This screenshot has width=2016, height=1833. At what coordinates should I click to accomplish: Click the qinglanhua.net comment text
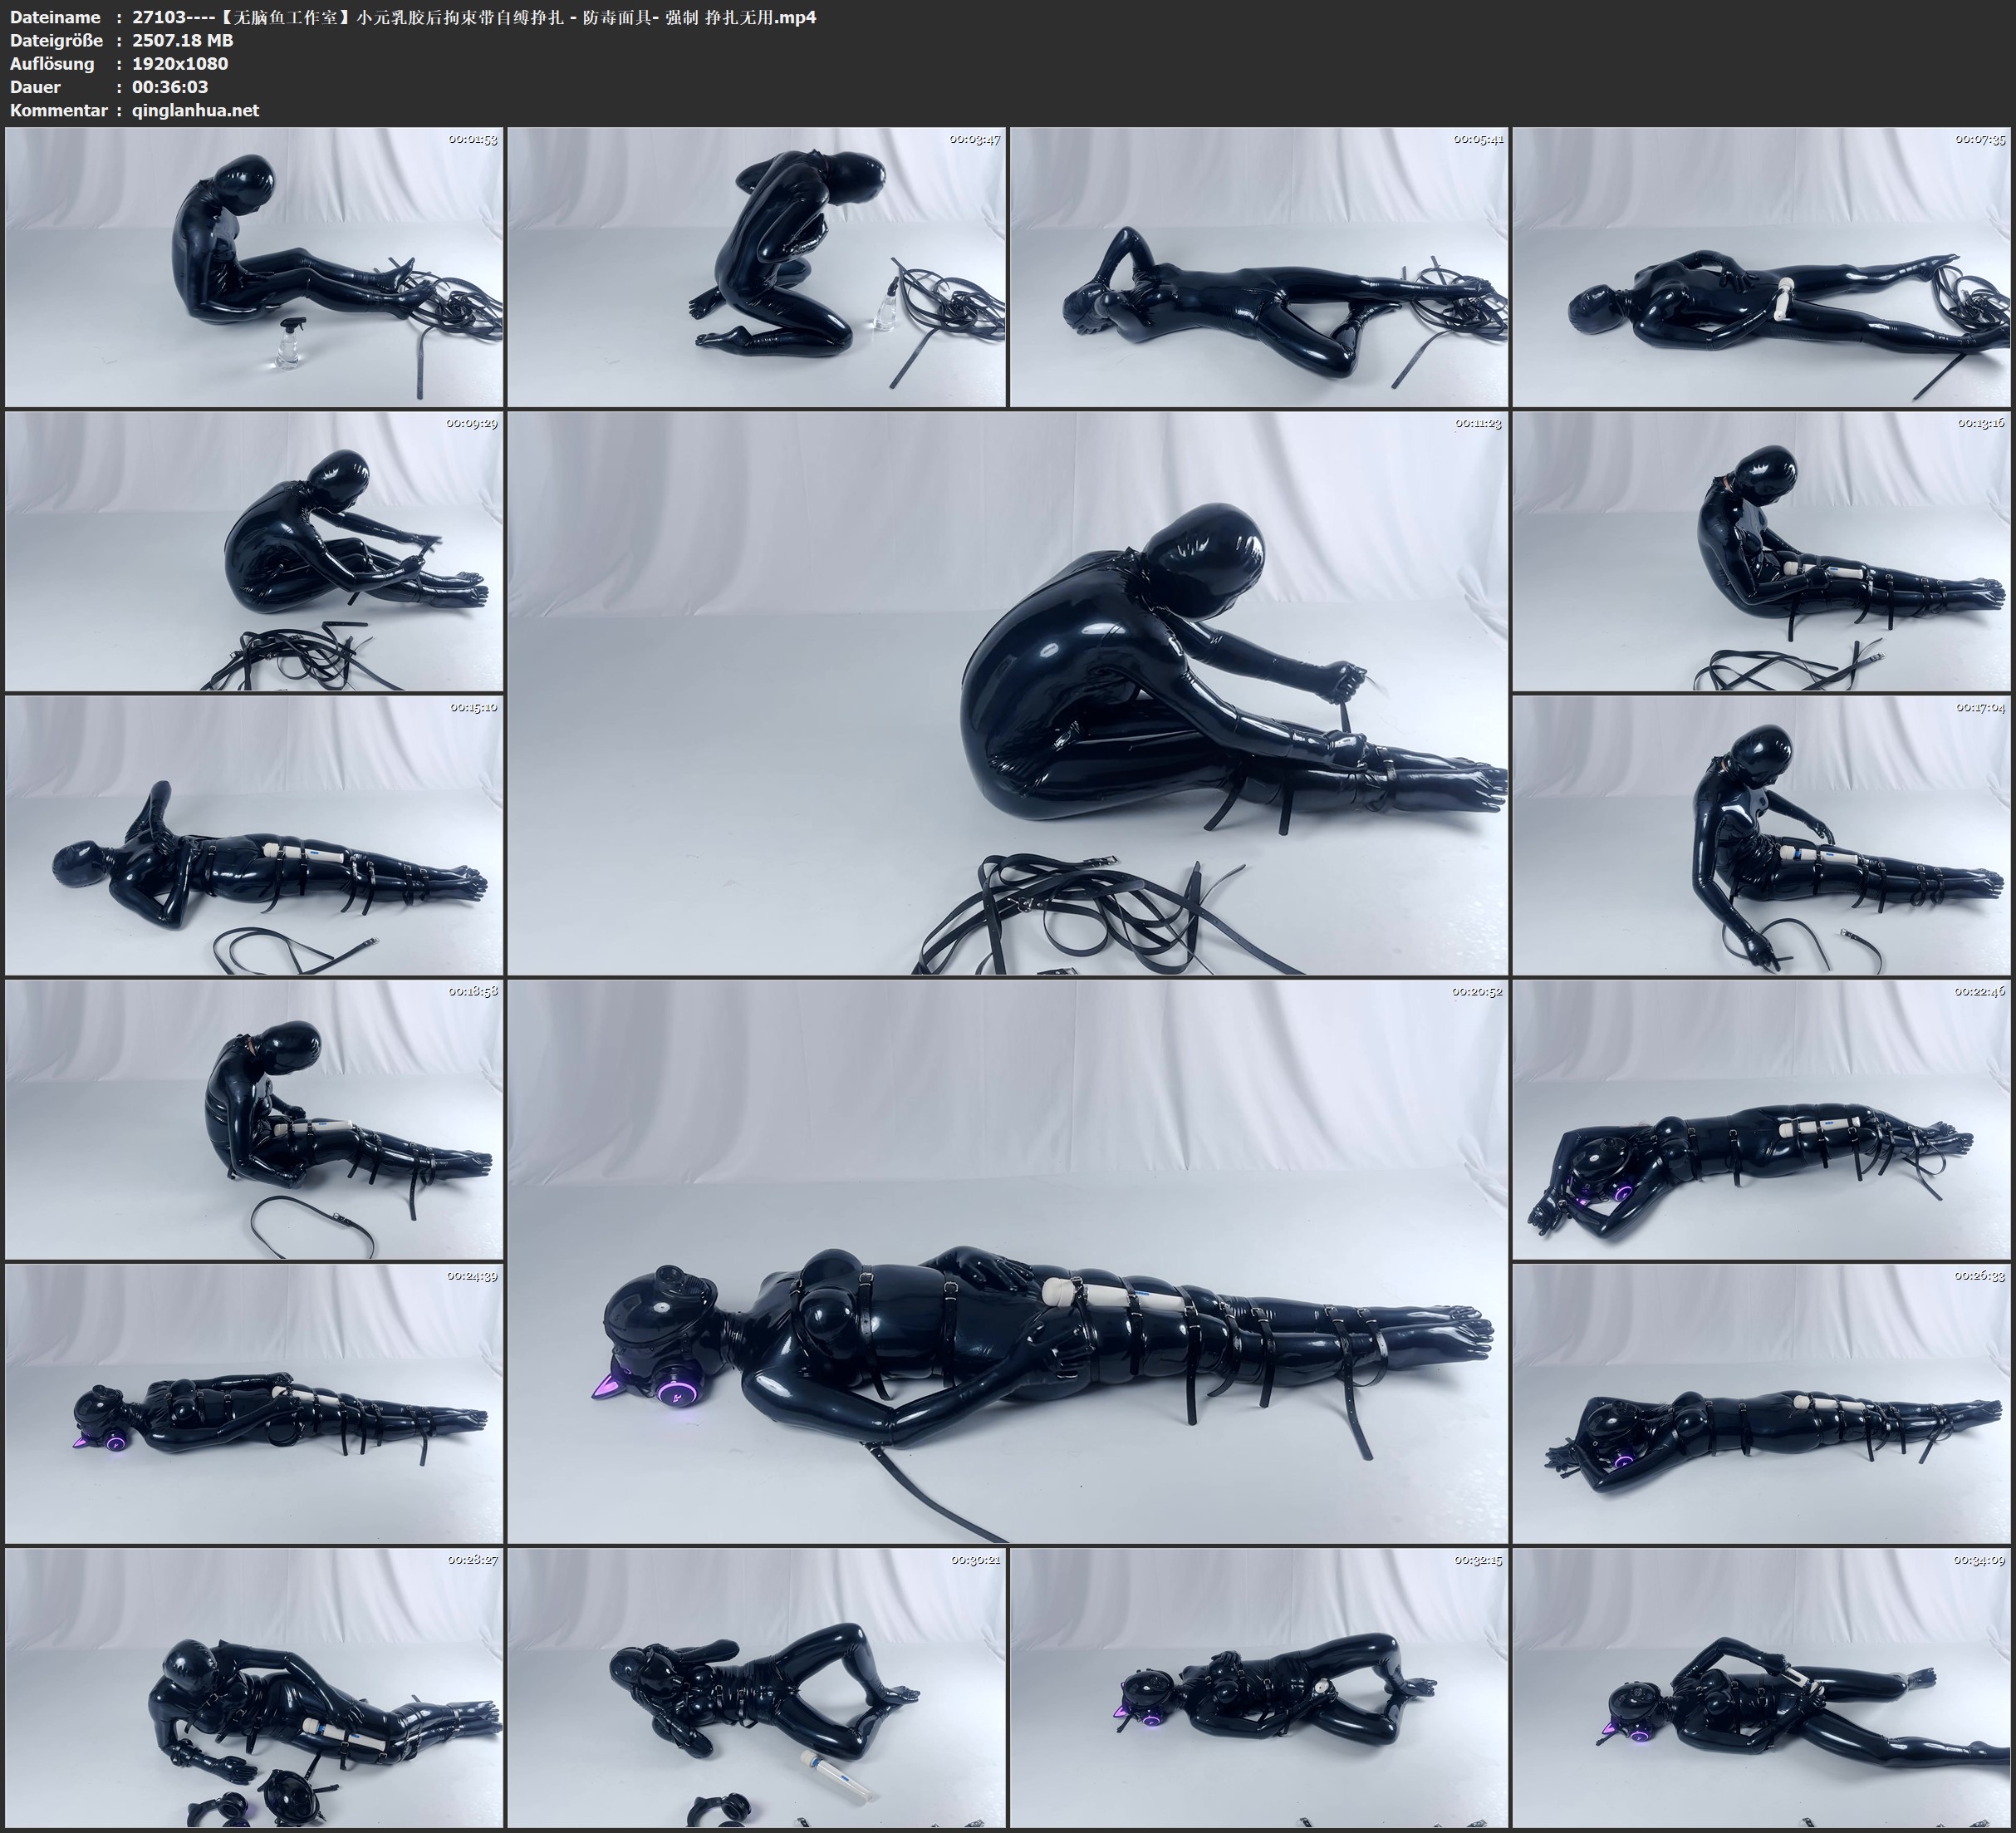[x=195, y=110]
